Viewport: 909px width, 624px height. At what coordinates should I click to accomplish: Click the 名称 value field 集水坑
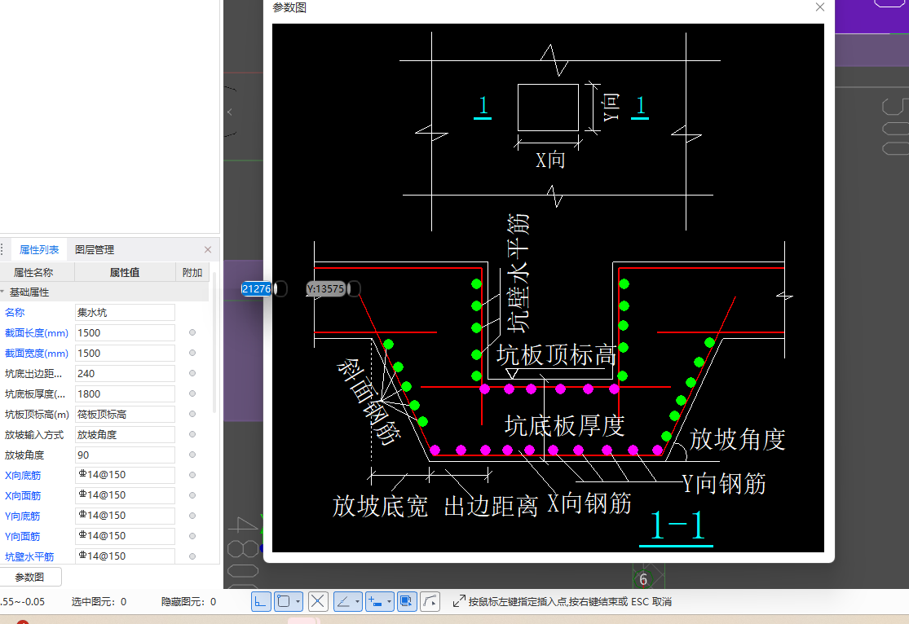click(x=125, y=312)
